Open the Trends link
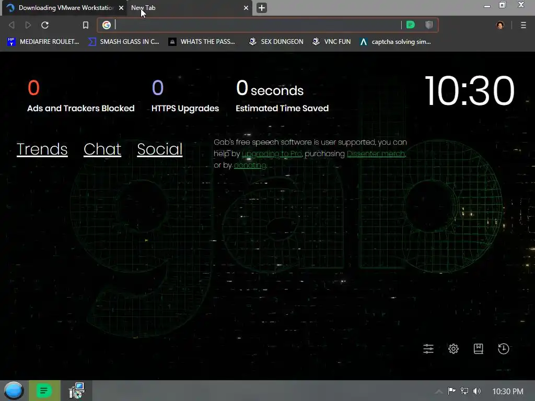The image size is (535, 401). click(x=42, y=149)
